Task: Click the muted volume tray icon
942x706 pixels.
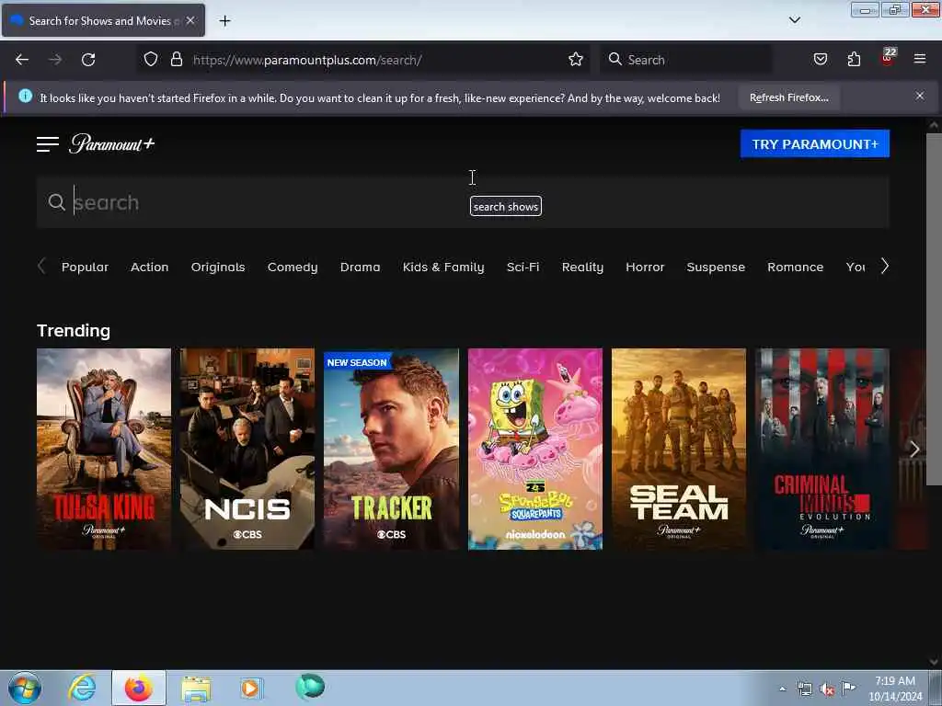Action: (x=827, y=689)
